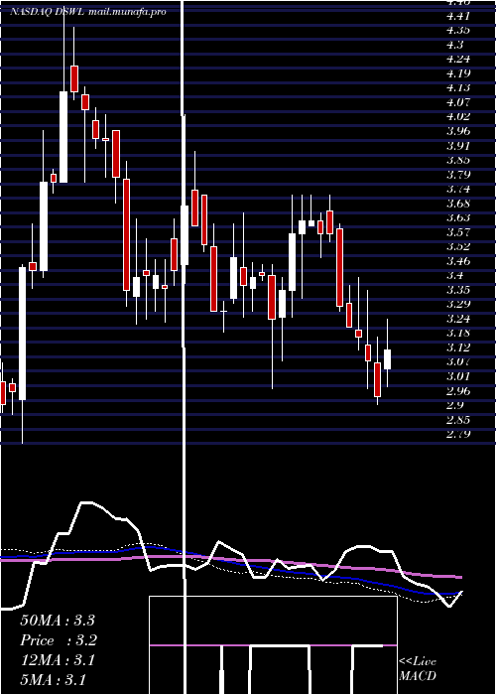
Task: Select the 4.41 price axis label
Action: (458, 17)
